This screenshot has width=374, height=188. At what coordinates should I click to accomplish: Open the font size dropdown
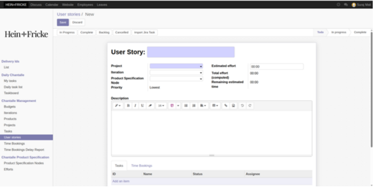[161, 106]
